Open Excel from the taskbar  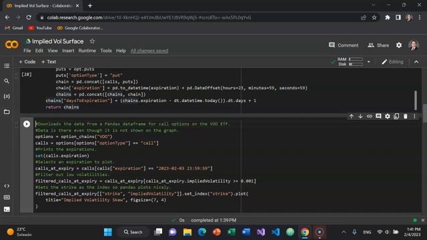click(232, 232)
